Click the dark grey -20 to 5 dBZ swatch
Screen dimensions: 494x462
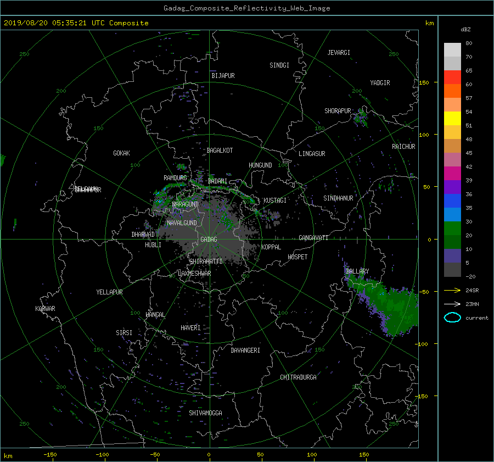pos(452,269)
